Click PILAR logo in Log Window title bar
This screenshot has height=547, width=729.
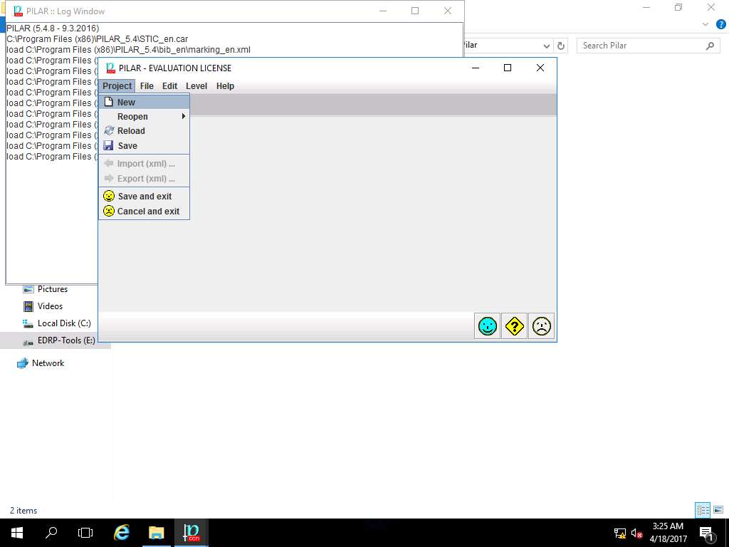click(x=18, y=11)
